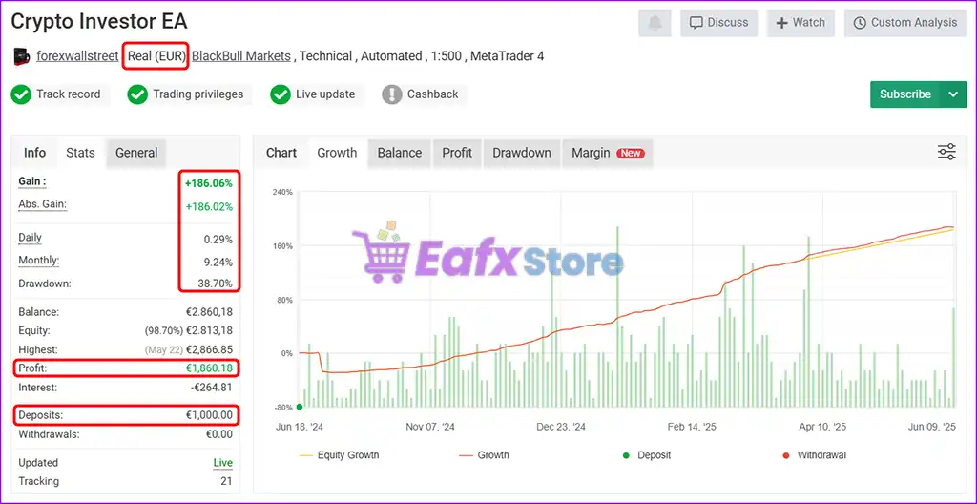Viewport: 977px width, 504px height.
Task: Click the Jun 18, '24 axis date
Action: [x=301, y=428]
